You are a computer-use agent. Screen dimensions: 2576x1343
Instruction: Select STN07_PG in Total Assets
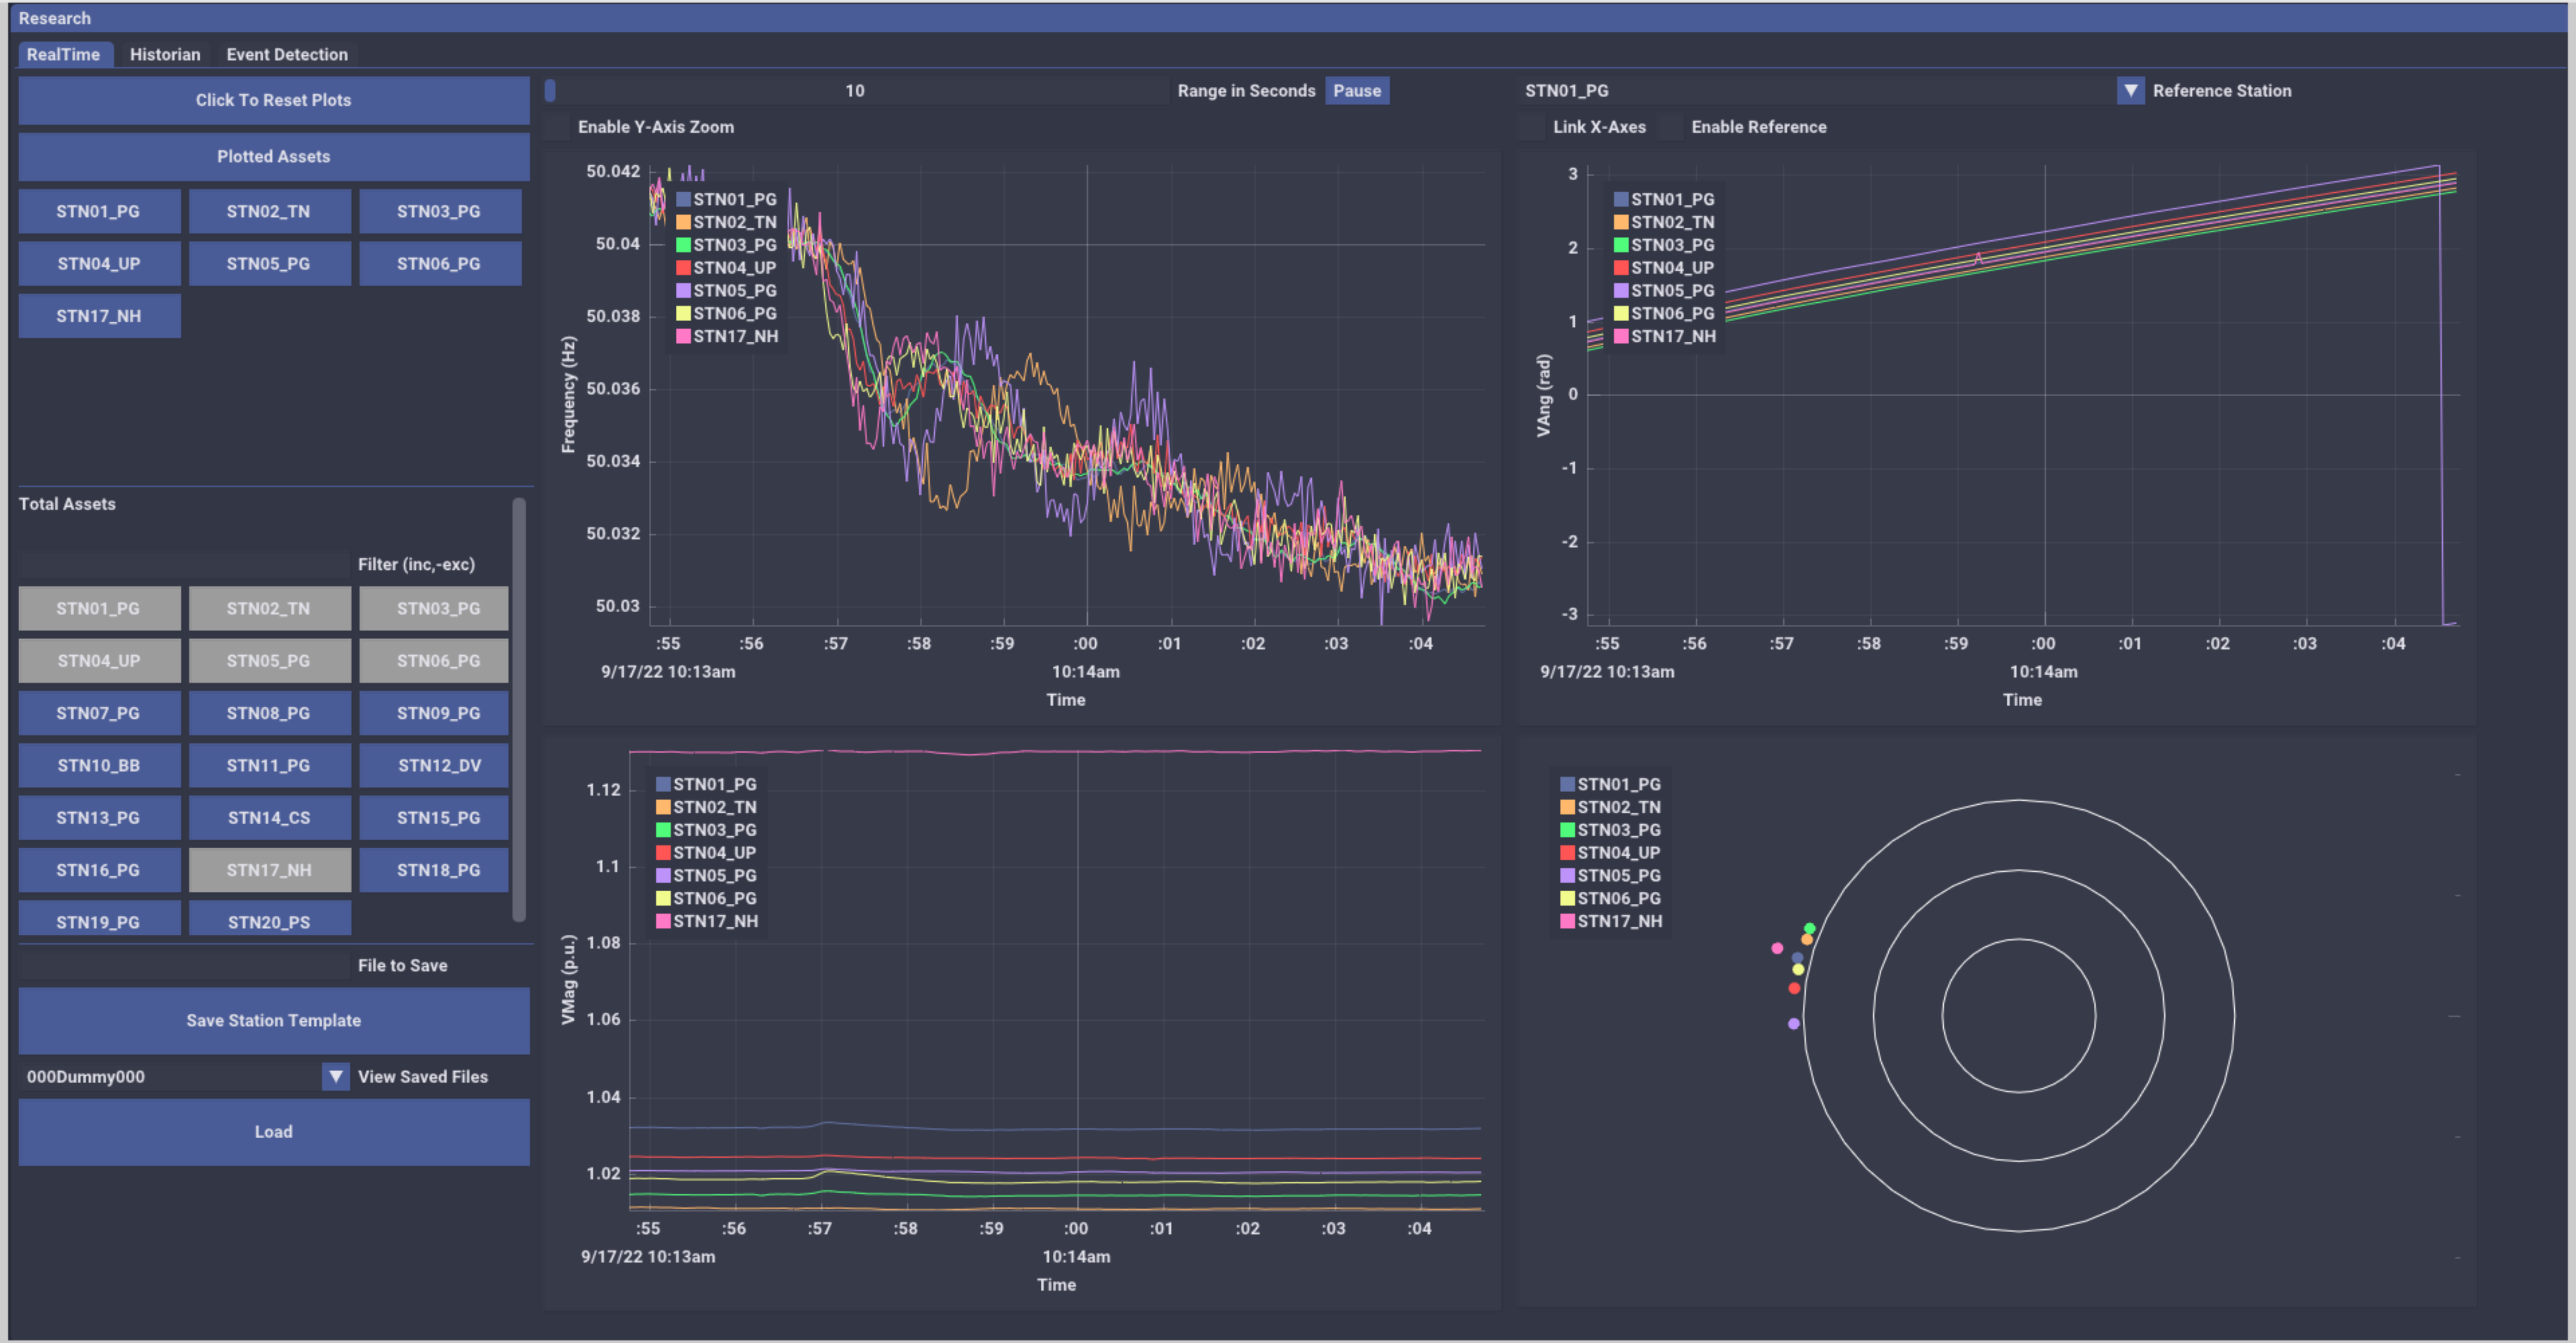(x=99, y=713)
